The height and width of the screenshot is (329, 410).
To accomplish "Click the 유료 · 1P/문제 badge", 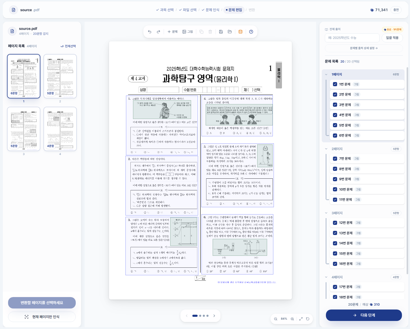I will tap(393, 29).
